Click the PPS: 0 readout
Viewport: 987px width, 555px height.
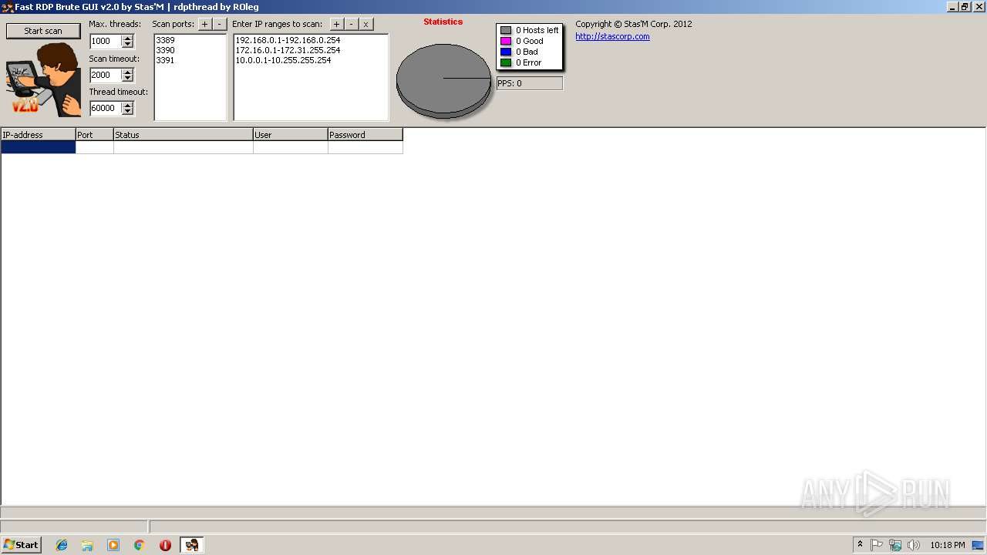529,83
